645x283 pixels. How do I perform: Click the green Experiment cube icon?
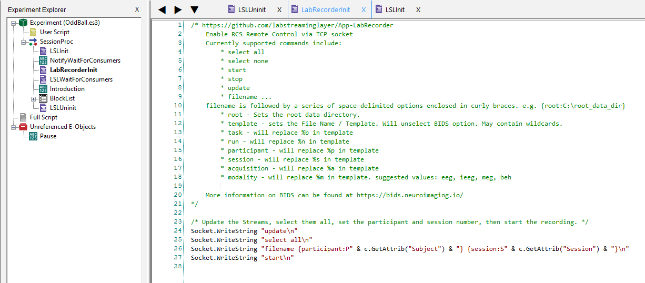[x=23, y=23]
